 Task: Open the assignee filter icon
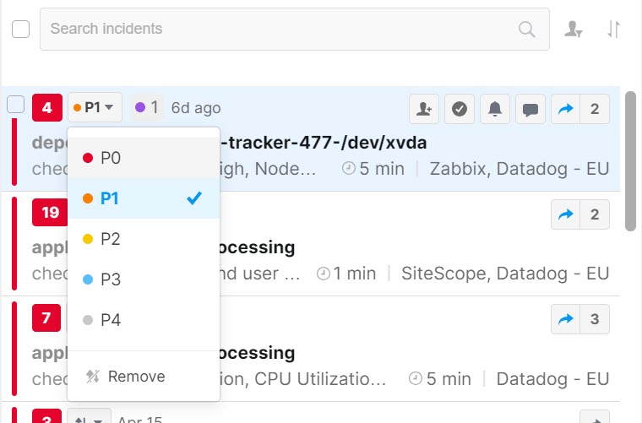pos(574,30)
